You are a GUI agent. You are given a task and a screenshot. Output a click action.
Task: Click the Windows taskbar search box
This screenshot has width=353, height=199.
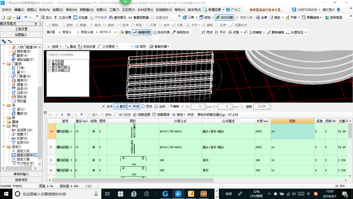coord(57,194)
